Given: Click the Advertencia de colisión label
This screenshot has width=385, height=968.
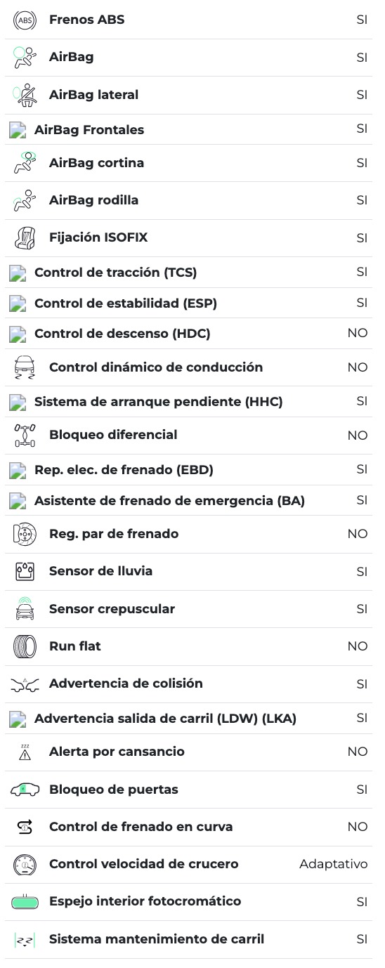Looking at the screenshot, I should [126, 684].
